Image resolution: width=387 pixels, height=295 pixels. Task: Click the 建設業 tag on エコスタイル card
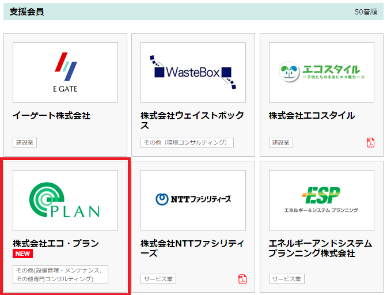pyautogui.click(x=281, y=143)
